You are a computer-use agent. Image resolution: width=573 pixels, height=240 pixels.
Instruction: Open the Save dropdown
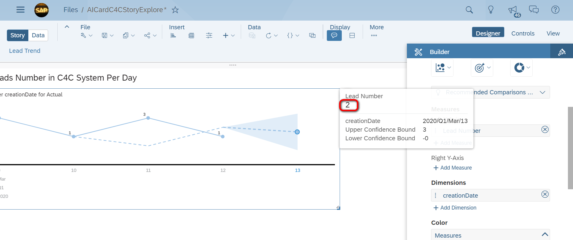[108, 36]
